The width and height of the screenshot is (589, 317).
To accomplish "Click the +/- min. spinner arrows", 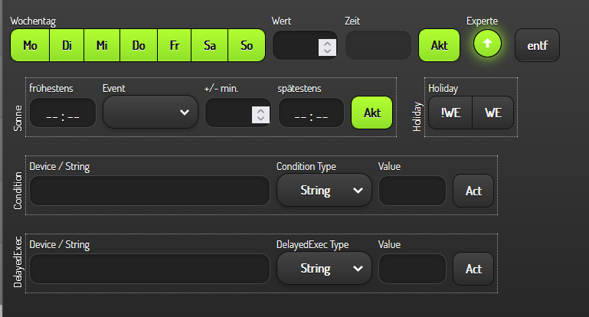I will (260, 114).
